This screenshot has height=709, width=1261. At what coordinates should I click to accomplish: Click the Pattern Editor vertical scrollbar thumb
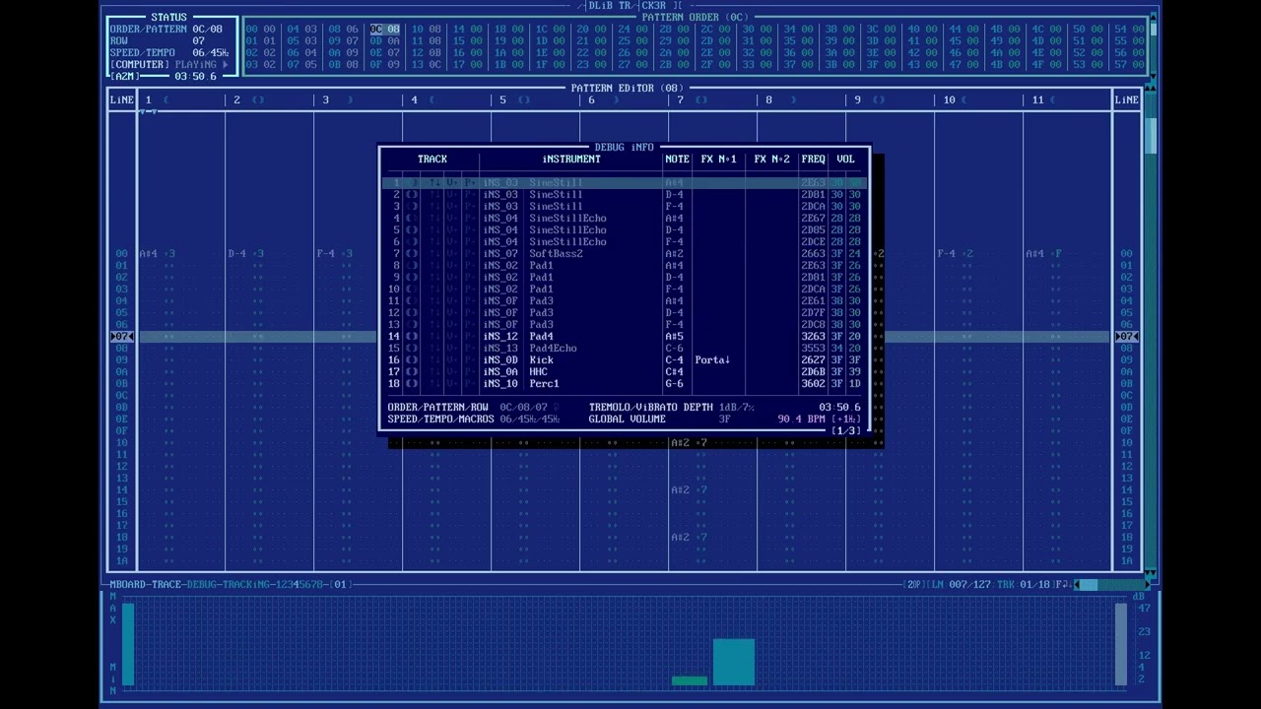click(1153, 135)
